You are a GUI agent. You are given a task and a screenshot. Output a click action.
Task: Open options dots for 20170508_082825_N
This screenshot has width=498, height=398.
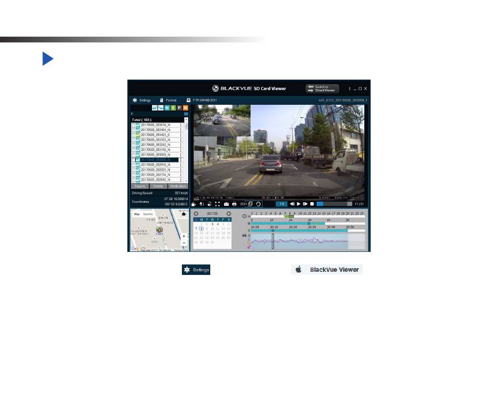point(181,170)
